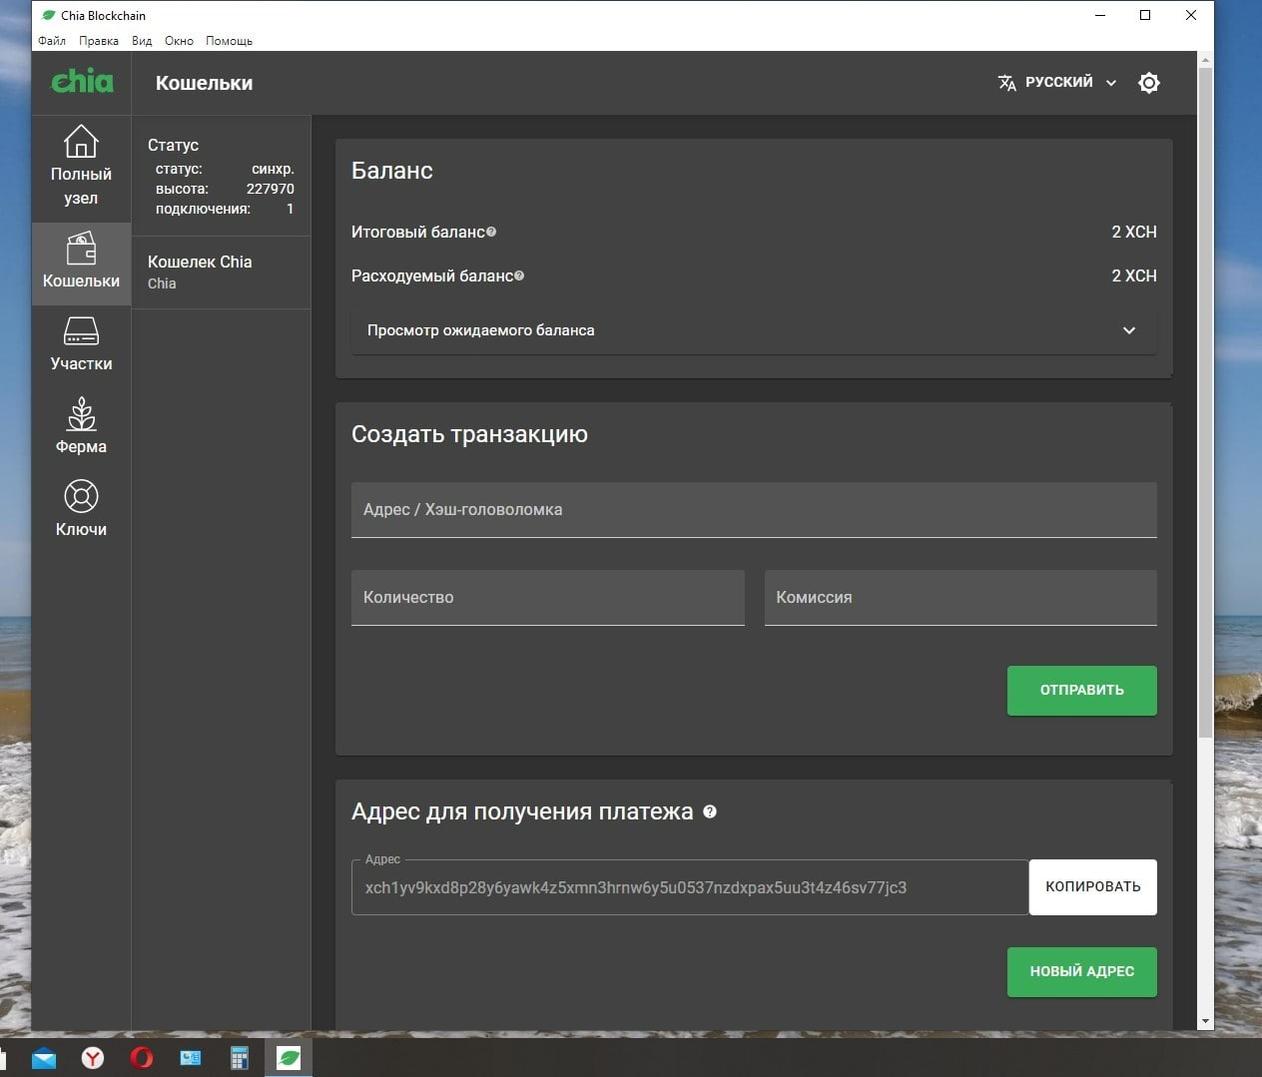Open the Plots (Участки) section
This screenshot has height=1077, width=1262.
click(x=81, y=344)
